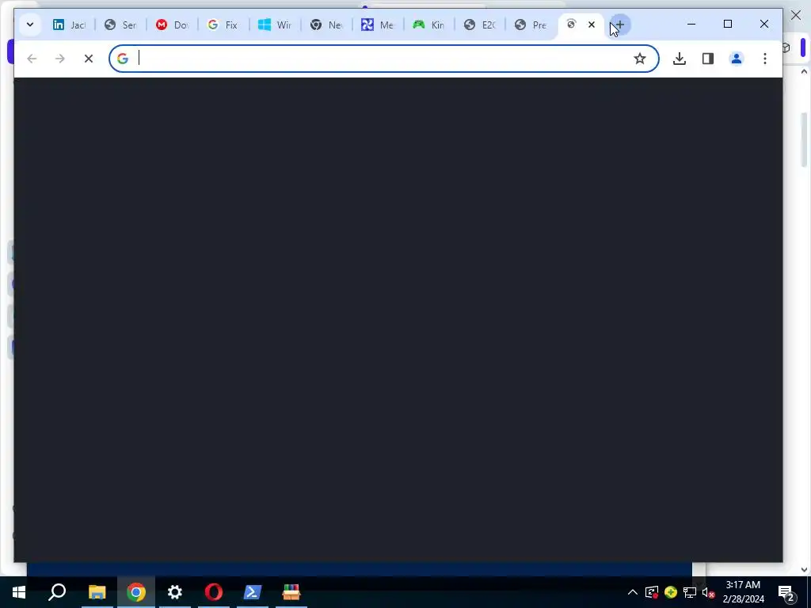Open Opera browser from taskbar

[x=214, y=592]
